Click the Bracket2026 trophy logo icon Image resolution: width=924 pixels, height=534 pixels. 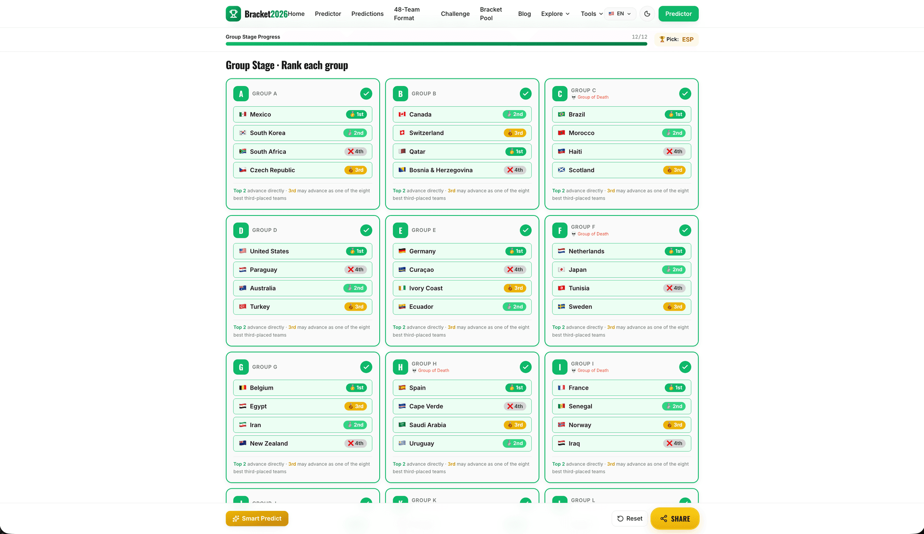point(233,13)
